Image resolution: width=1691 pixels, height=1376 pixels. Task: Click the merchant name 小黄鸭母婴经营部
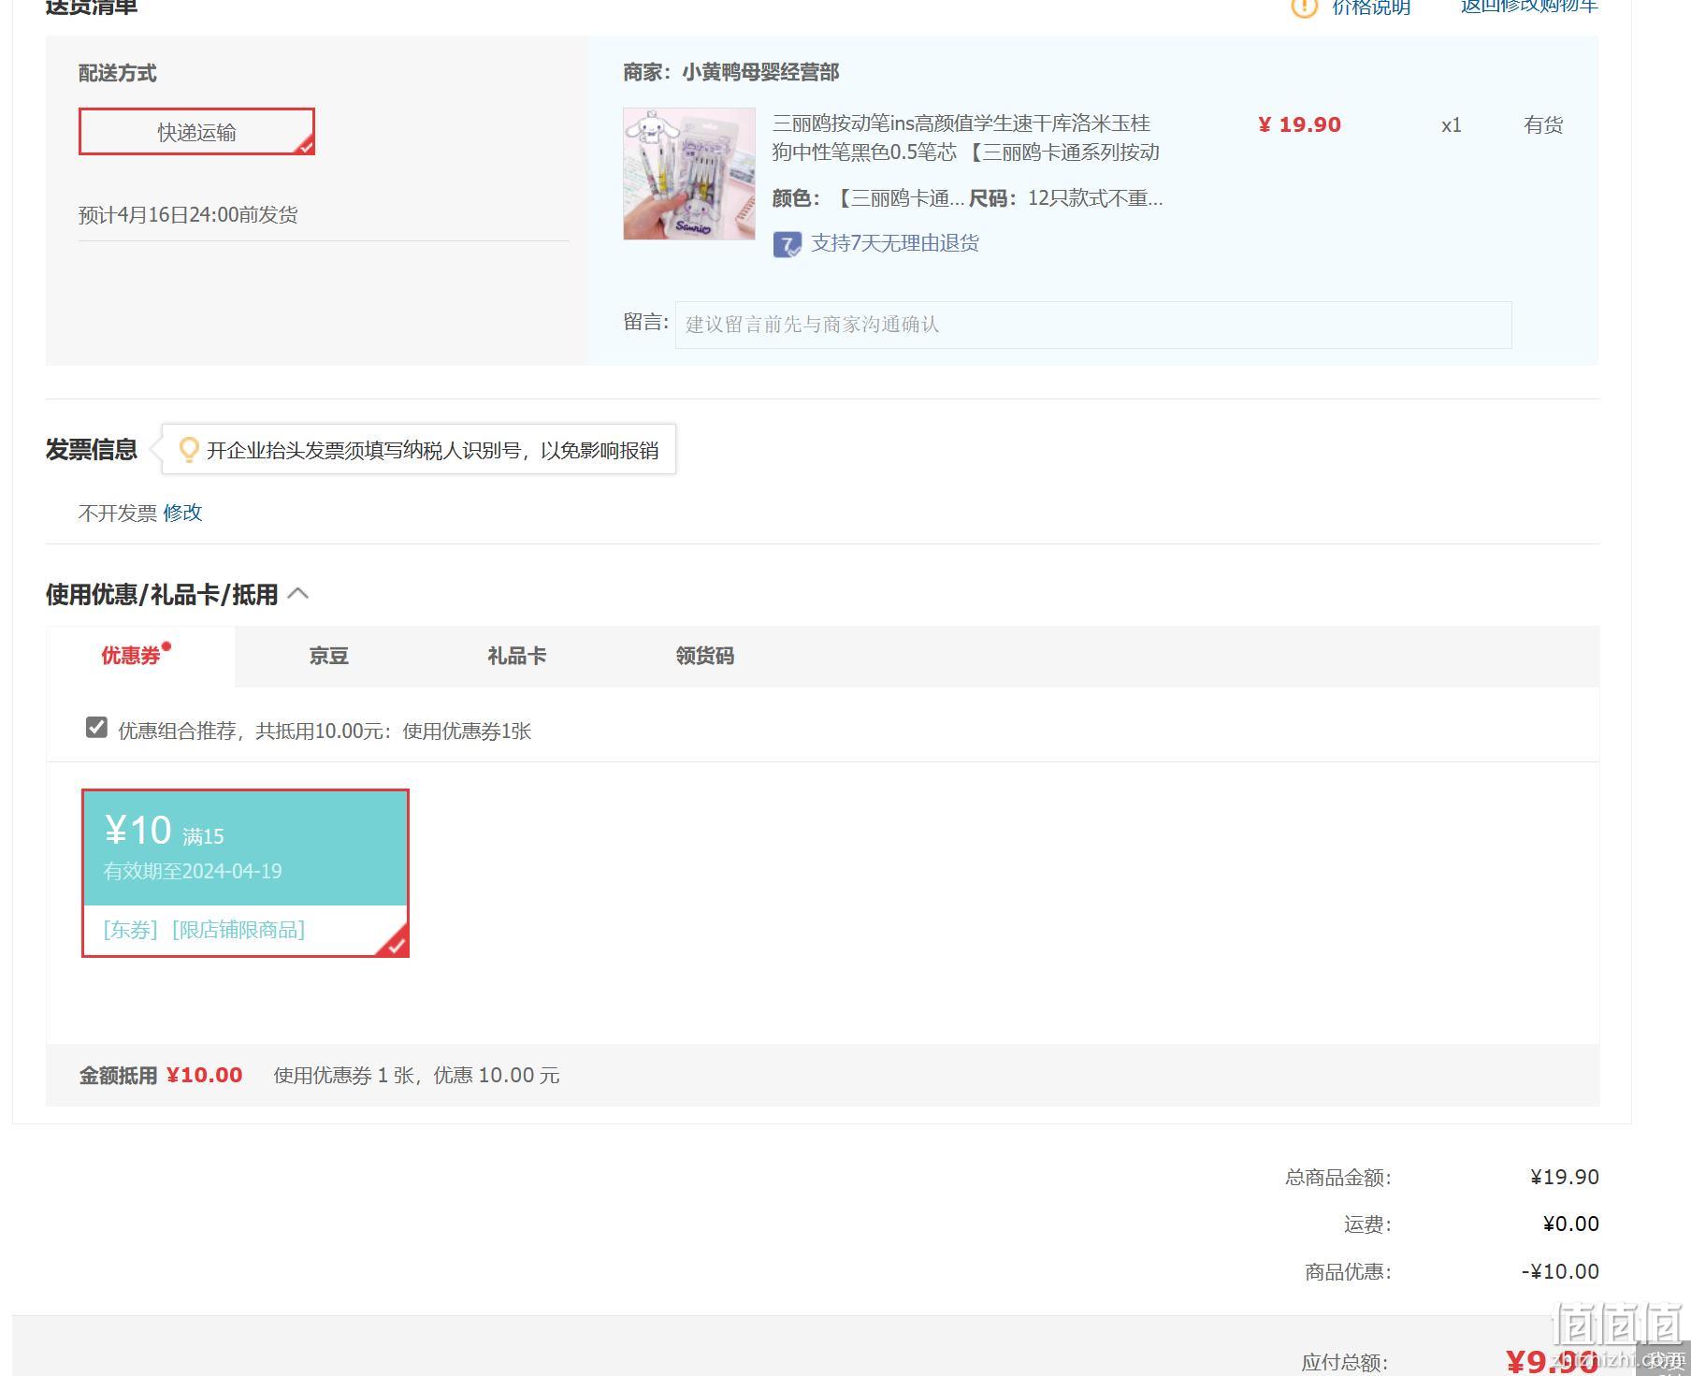(760, 72)
